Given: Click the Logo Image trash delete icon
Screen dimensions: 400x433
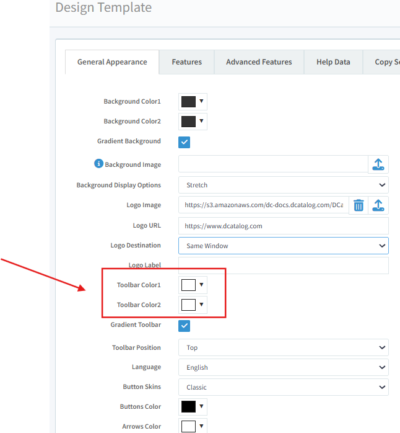Looking at the screenshot, I should [359, 205].
